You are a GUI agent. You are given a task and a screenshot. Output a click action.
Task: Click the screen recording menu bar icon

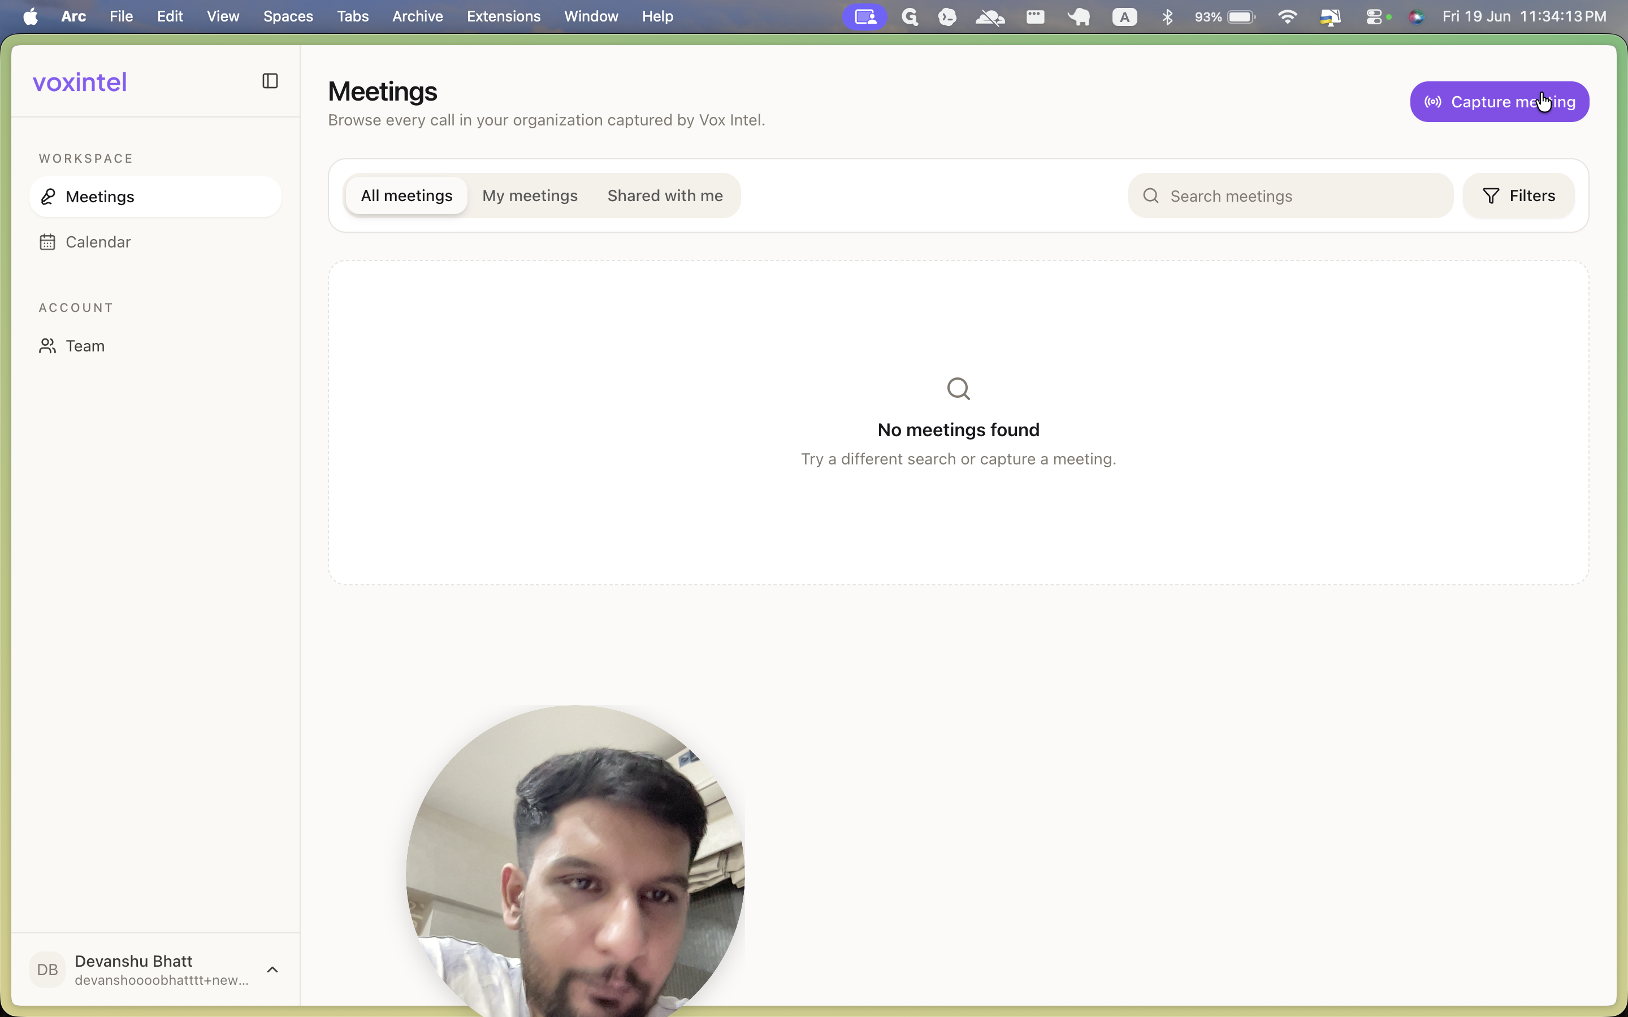pos(864,17)
